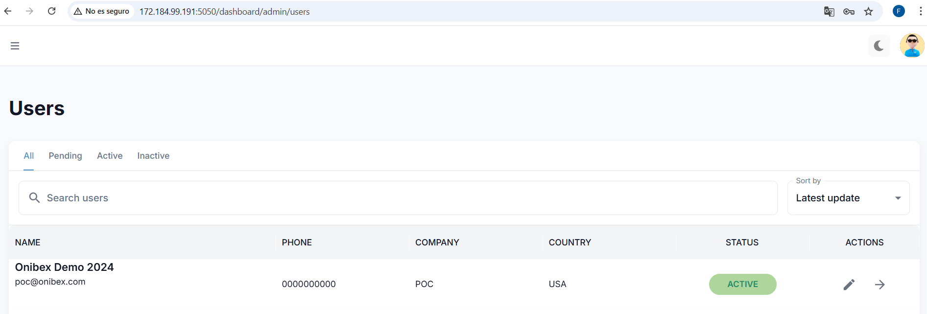The height and width of the screenshot is (314, 927).
Task: Click the search magnifier icon
Action: (x=34, y=198)
